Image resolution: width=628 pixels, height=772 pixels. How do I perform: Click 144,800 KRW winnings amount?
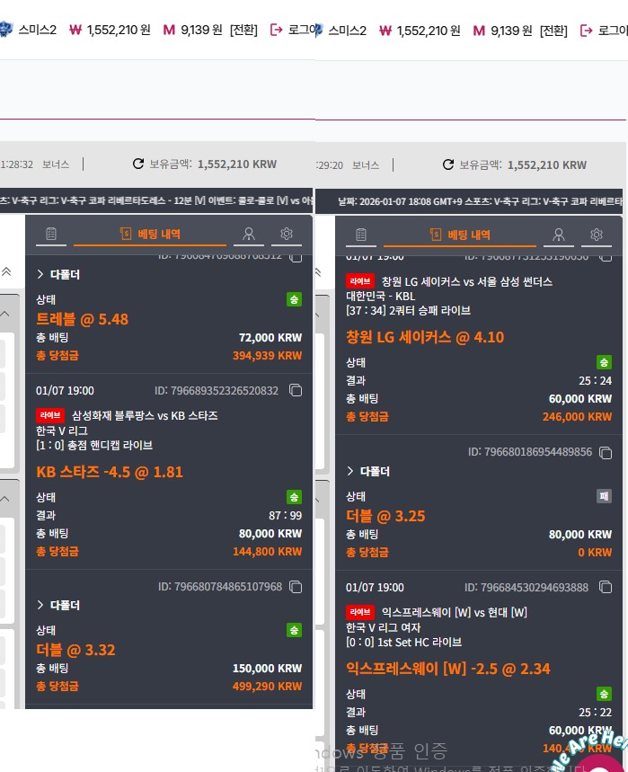[267, 552]
